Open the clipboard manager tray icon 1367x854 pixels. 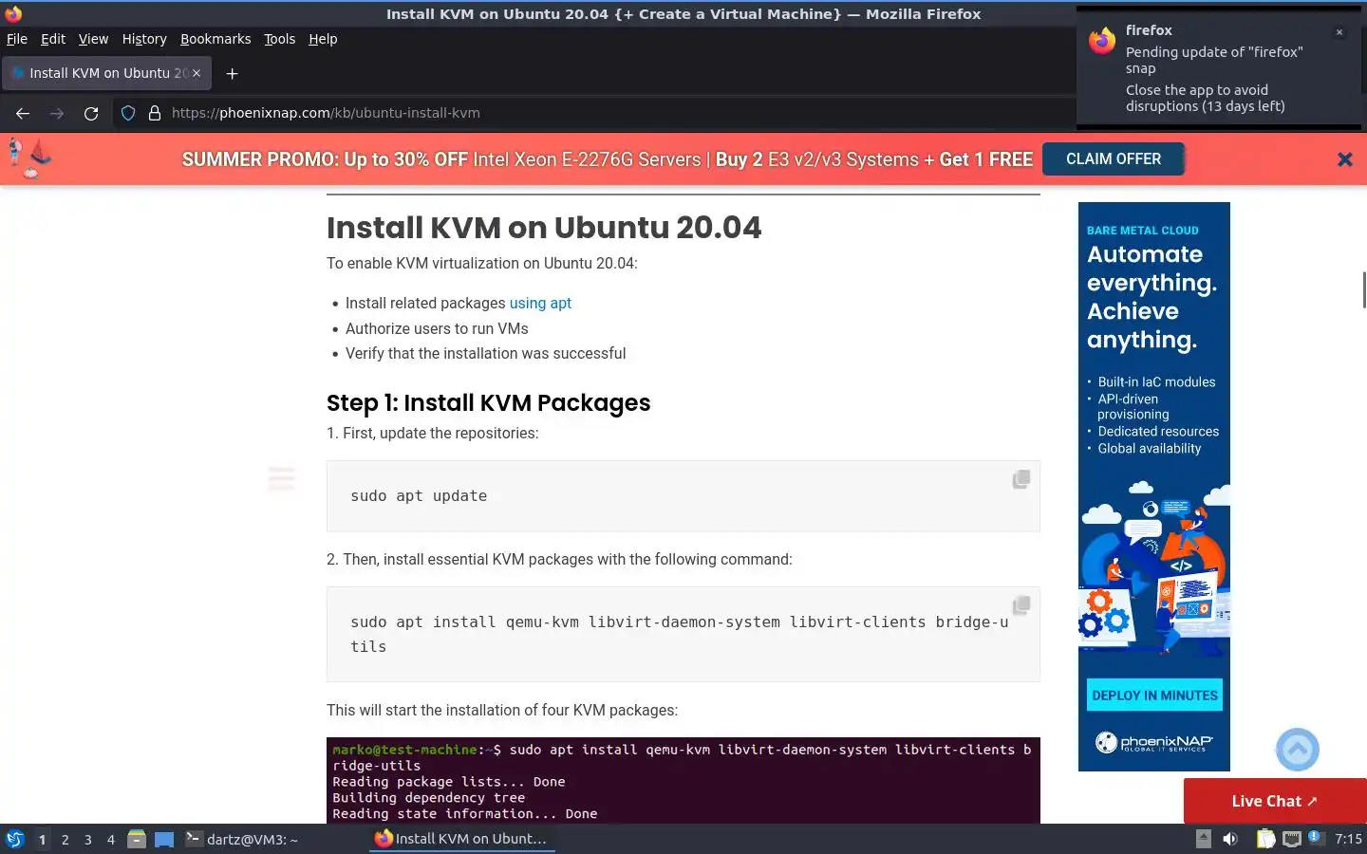1265,839
